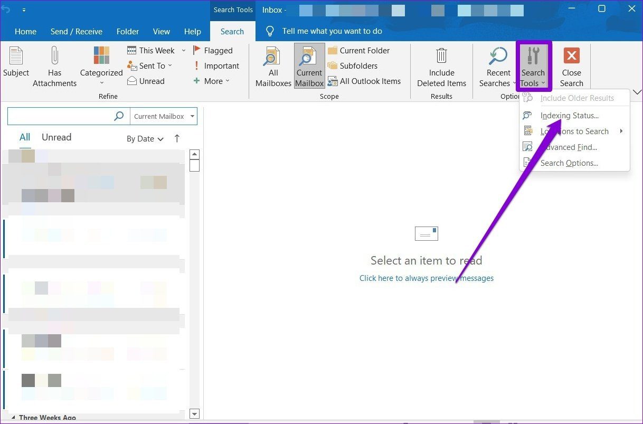Set scope to Subfolders
643x424 pixels.
coord(352,65)
